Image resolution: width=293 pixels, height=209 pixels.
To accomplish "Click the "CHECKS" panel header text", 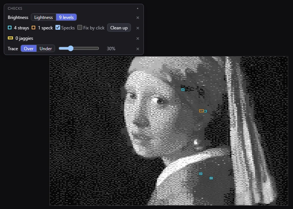I will pyautogui.click(x=15, y=9).
